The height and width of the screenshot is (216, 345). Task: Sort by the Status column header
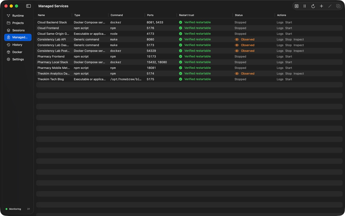239,15
